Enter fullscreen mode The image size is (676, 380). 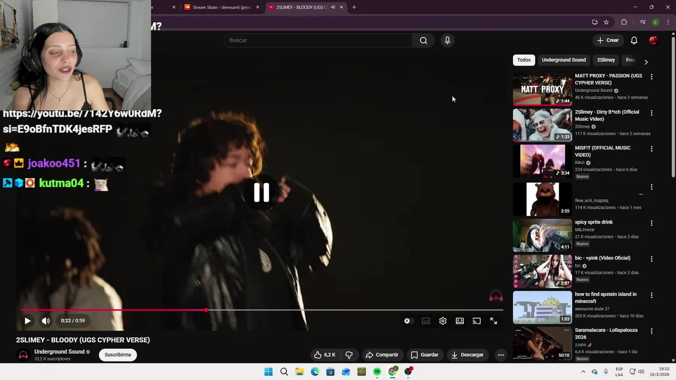click(494, 321)
